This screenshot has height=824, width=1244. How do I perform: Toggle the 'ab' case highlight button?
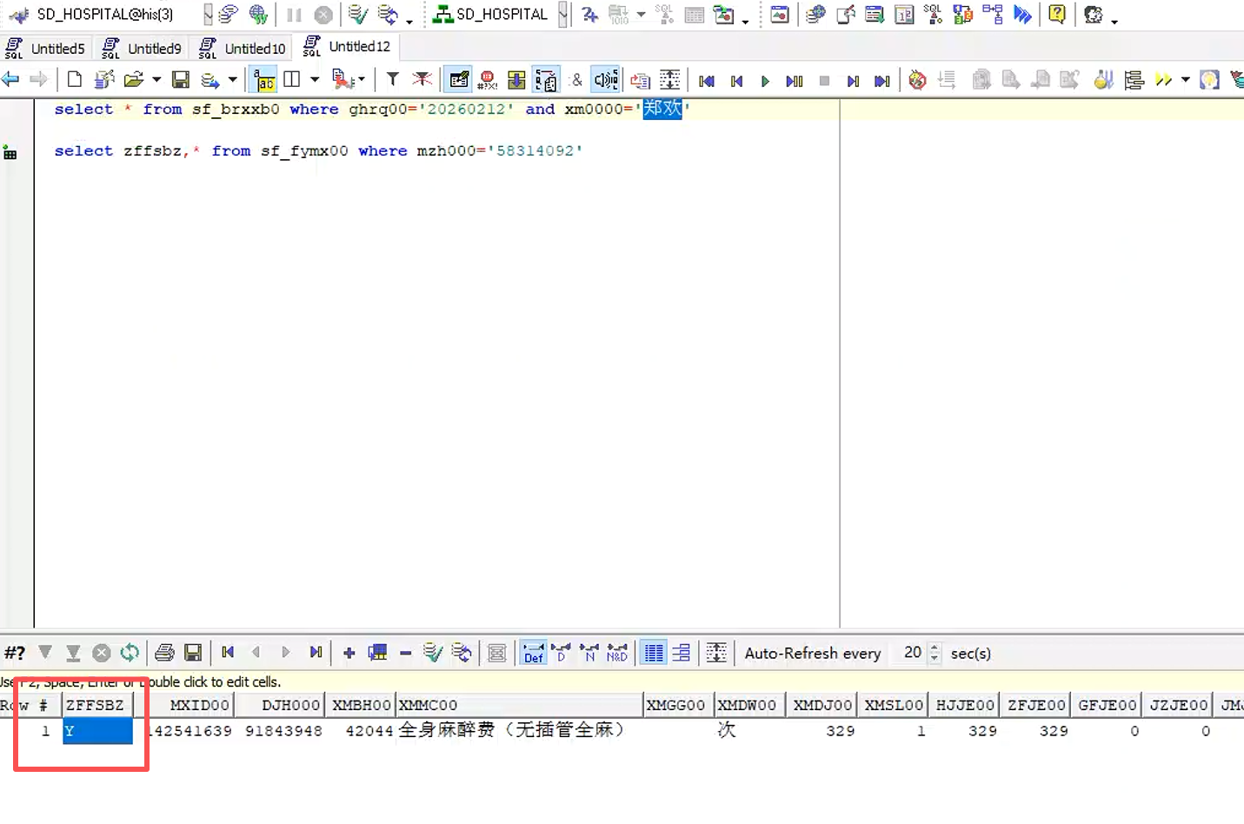264,81
